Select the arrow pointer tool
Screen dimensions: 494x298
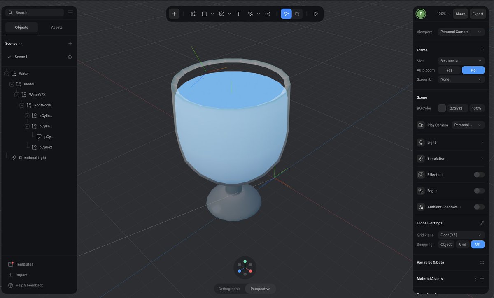(x=286, y=14)
